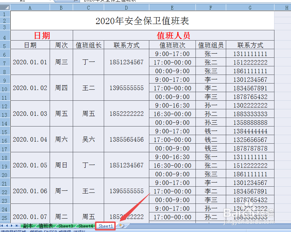This screenshot has height=232, width=291.
Task: Click the first-sheet navigation arrow
Action: pos(2,226)
